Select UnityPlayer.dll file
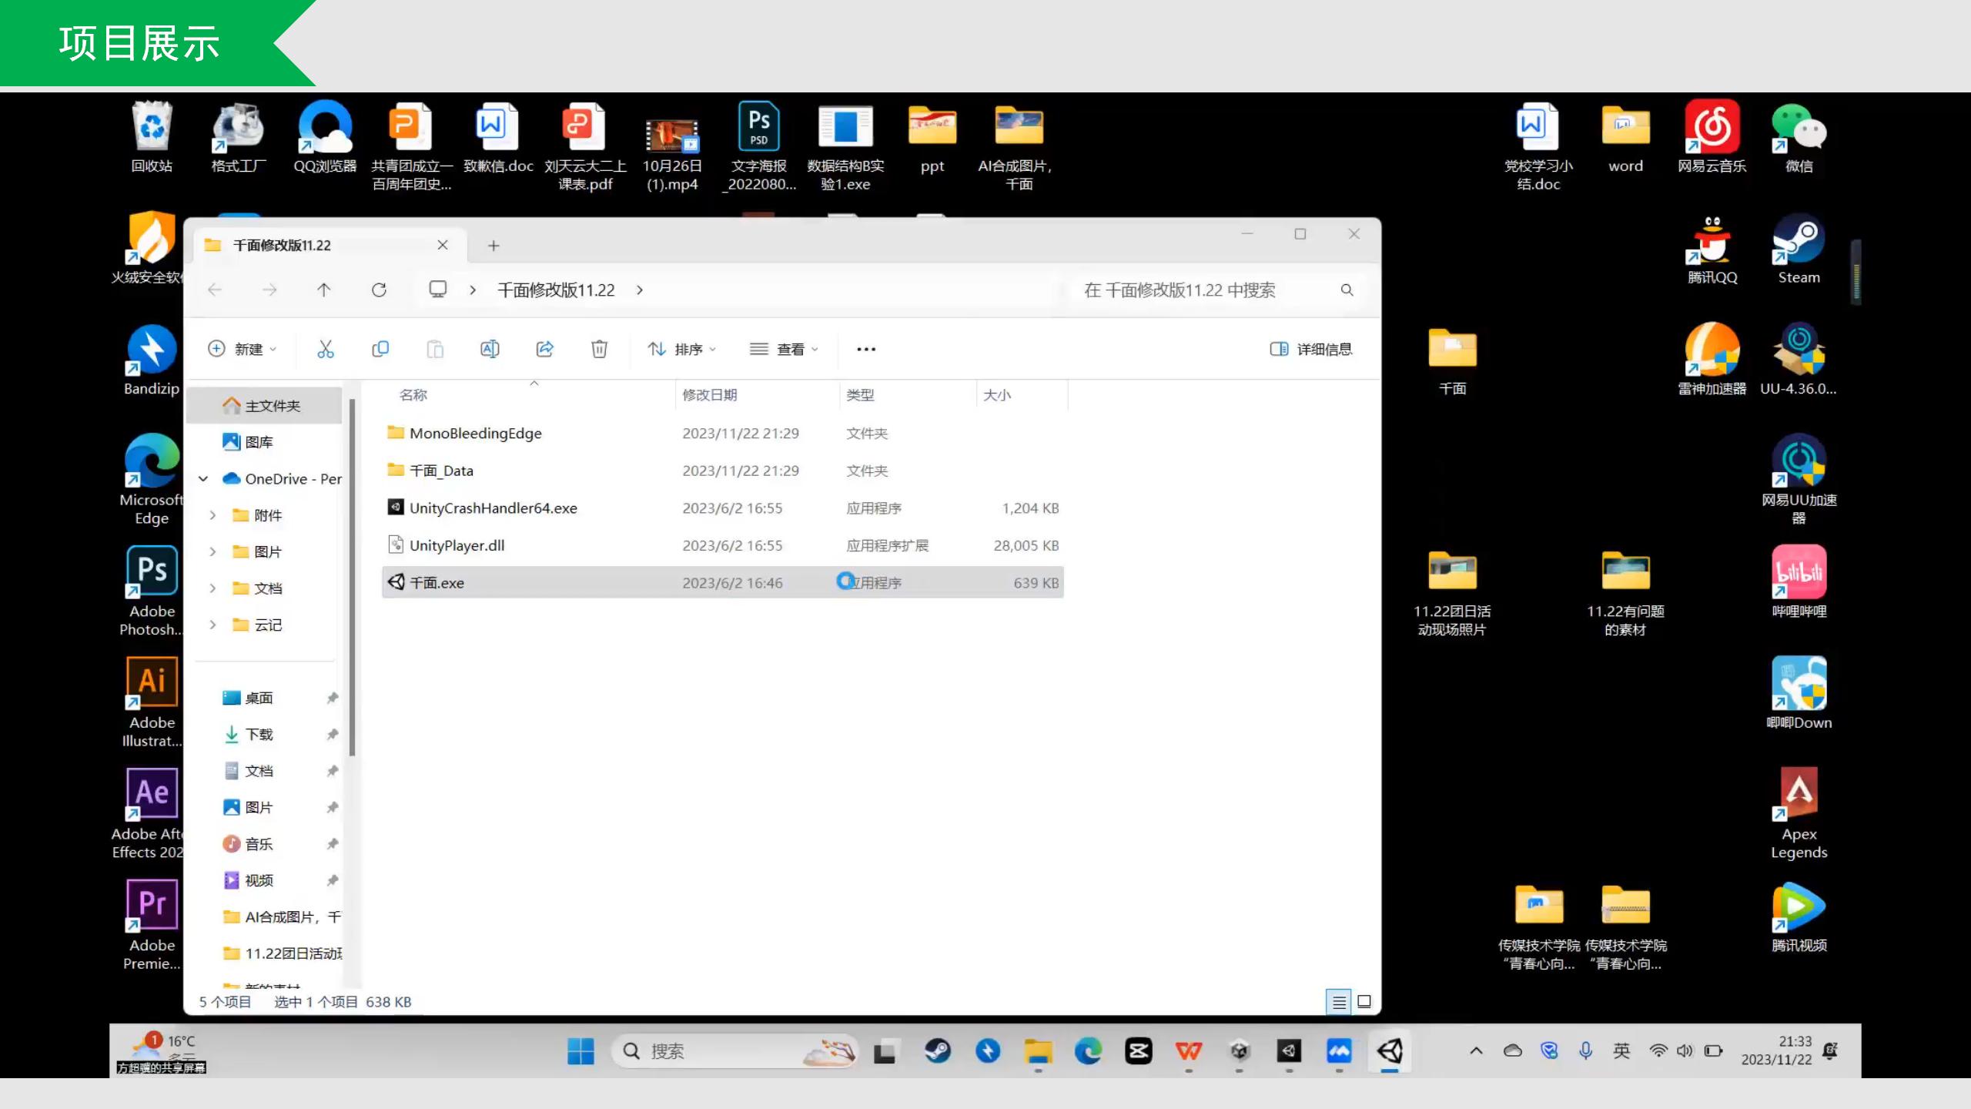 coord(457,544)
